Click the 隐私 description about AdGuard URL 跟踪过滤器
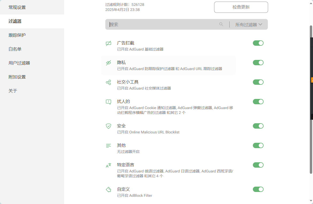Screen dimensions: 313x204 click(x=169, y=69)
